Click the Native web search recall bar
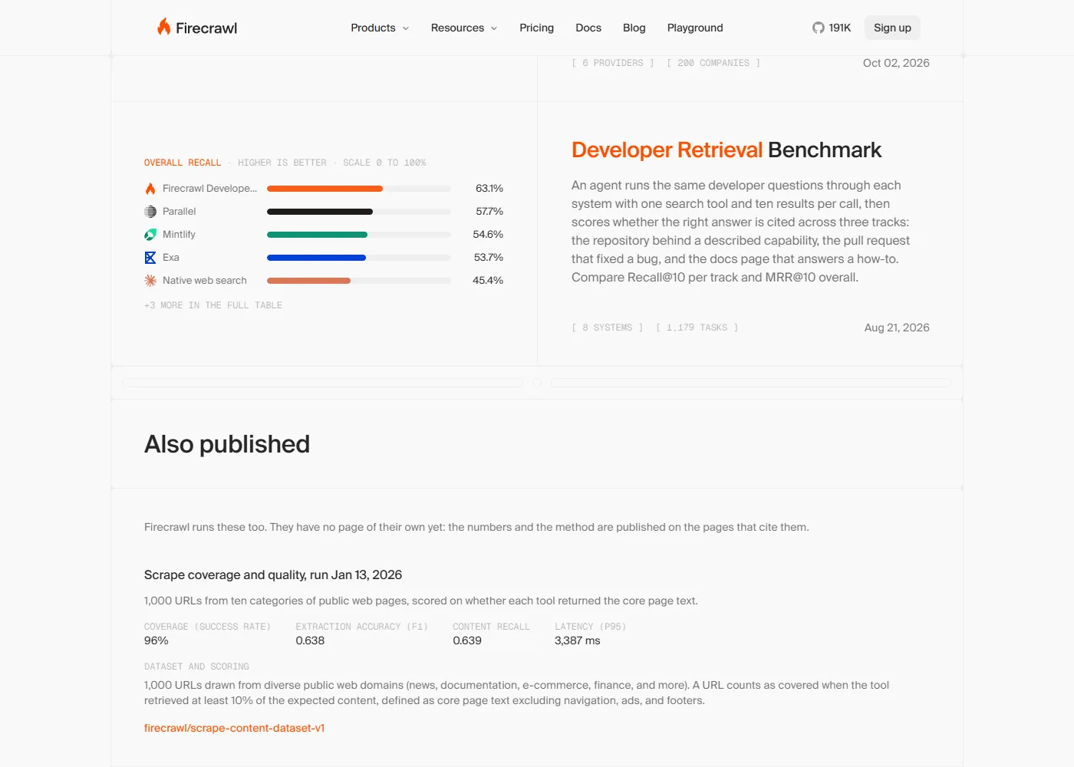Screen dimensions: 1074x767 pyautogui.click(x=308, y=281)
